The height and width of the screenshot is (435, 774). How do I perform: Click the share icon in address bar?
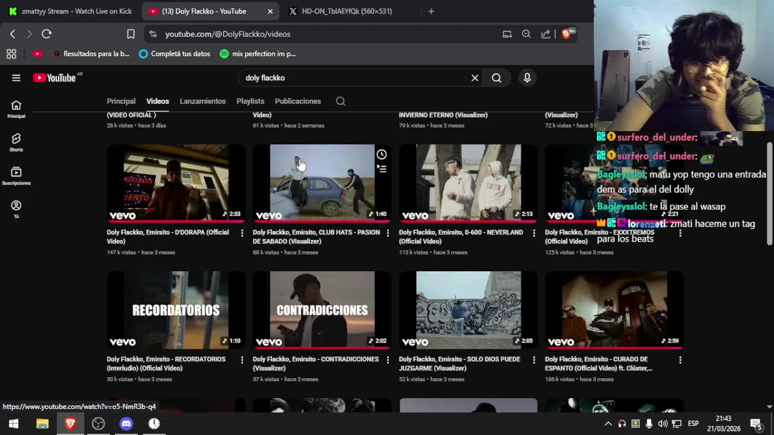coord(545,34)
